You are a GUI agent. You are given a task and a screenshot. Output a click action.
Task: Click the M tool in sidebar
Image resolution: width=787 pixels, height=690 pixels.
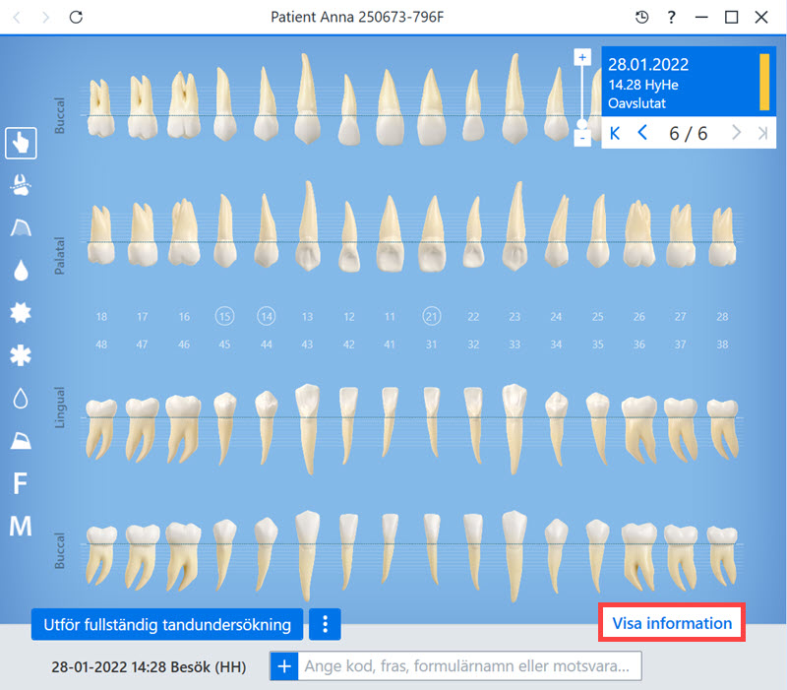[x=21, y=526]
